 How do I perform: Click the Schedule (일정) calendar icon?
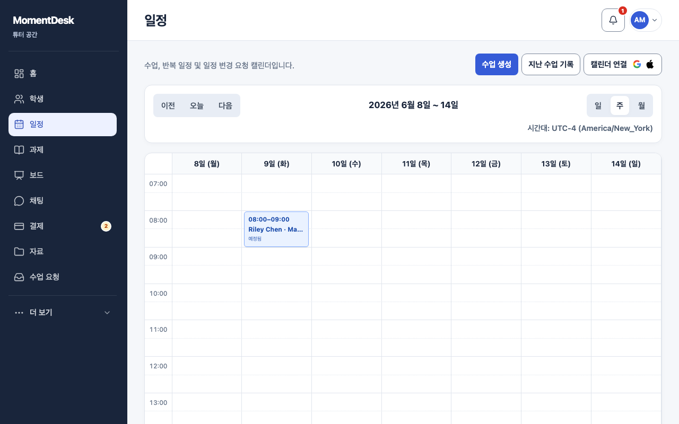(x=19, y=125)
